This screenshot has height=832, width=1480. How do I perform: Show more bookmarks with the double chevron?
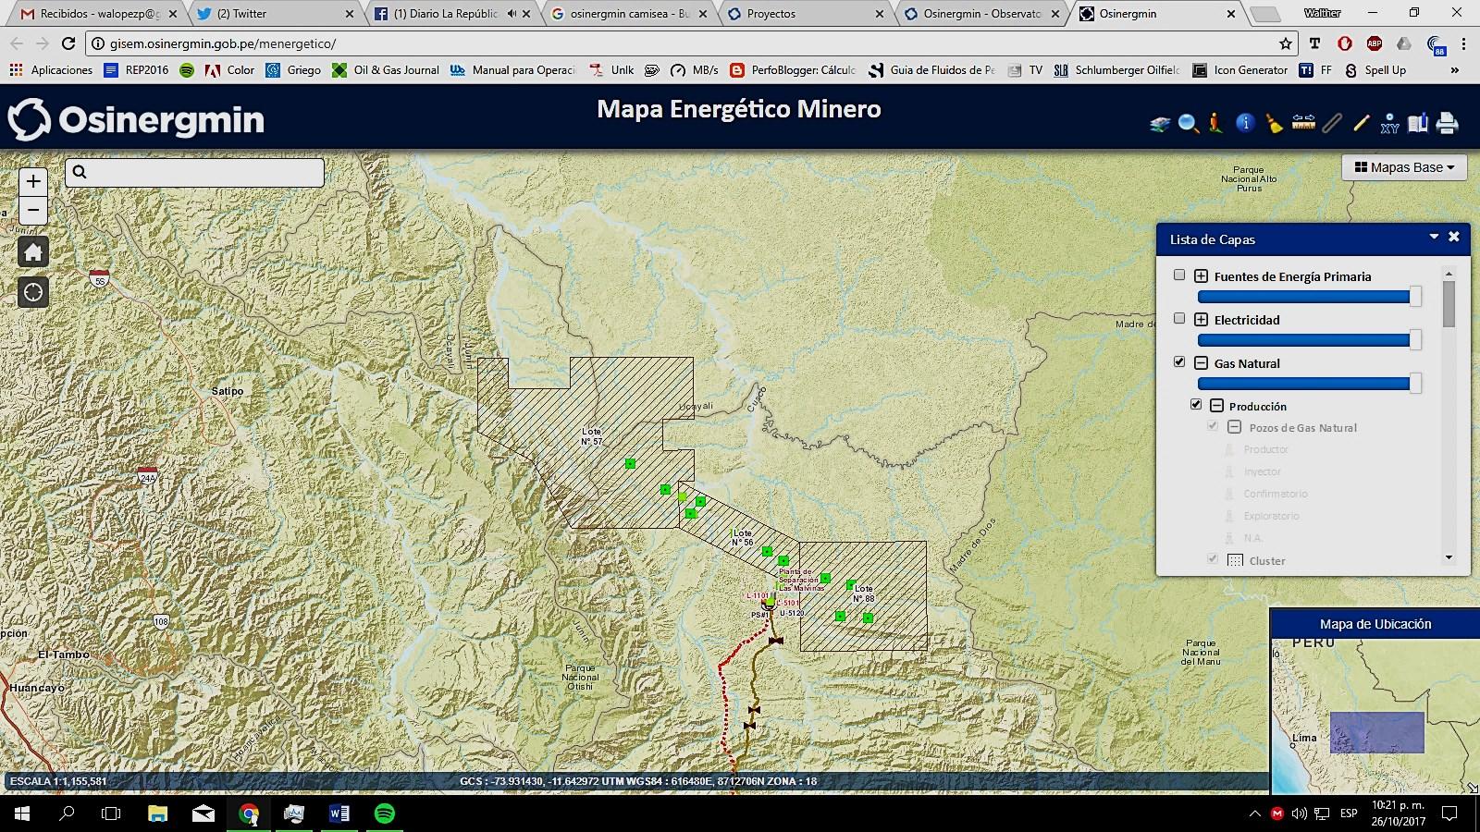(1454, 70)
